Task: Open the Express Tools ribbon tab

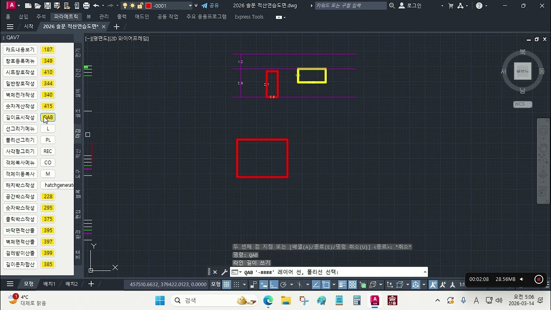Action: 249,17
